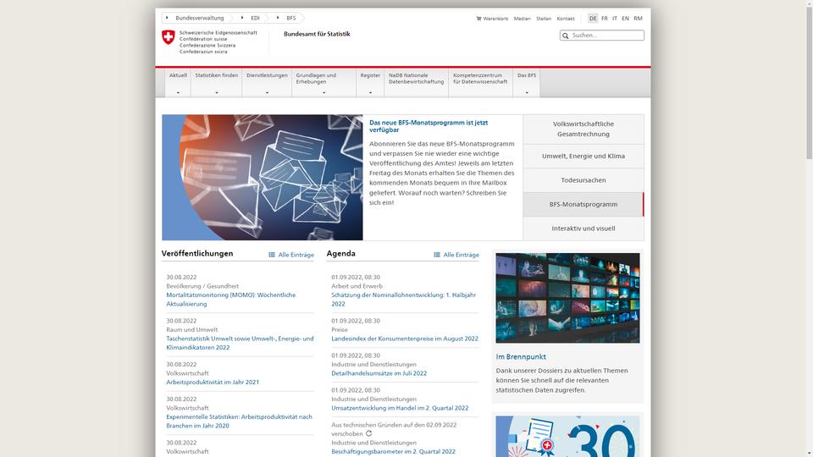This screenshot has height=457, width=813.
Task: Open Bundesamt für Statistik title link
Action: pos(317,34)
